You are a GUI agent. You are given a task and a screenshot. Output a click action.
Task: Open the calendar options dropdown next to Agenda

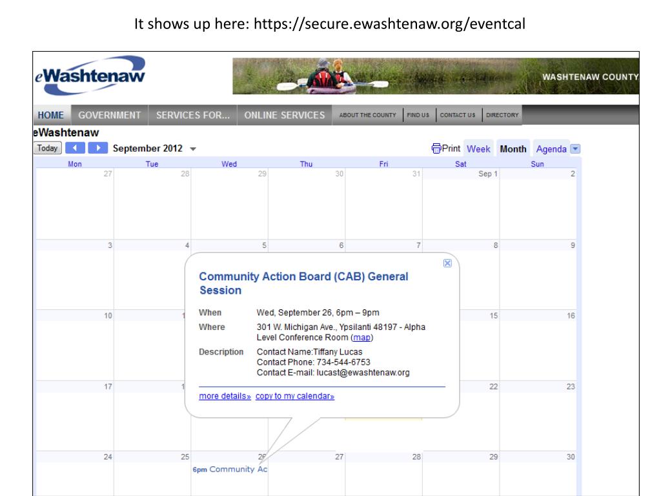click(x=575, y=149)
